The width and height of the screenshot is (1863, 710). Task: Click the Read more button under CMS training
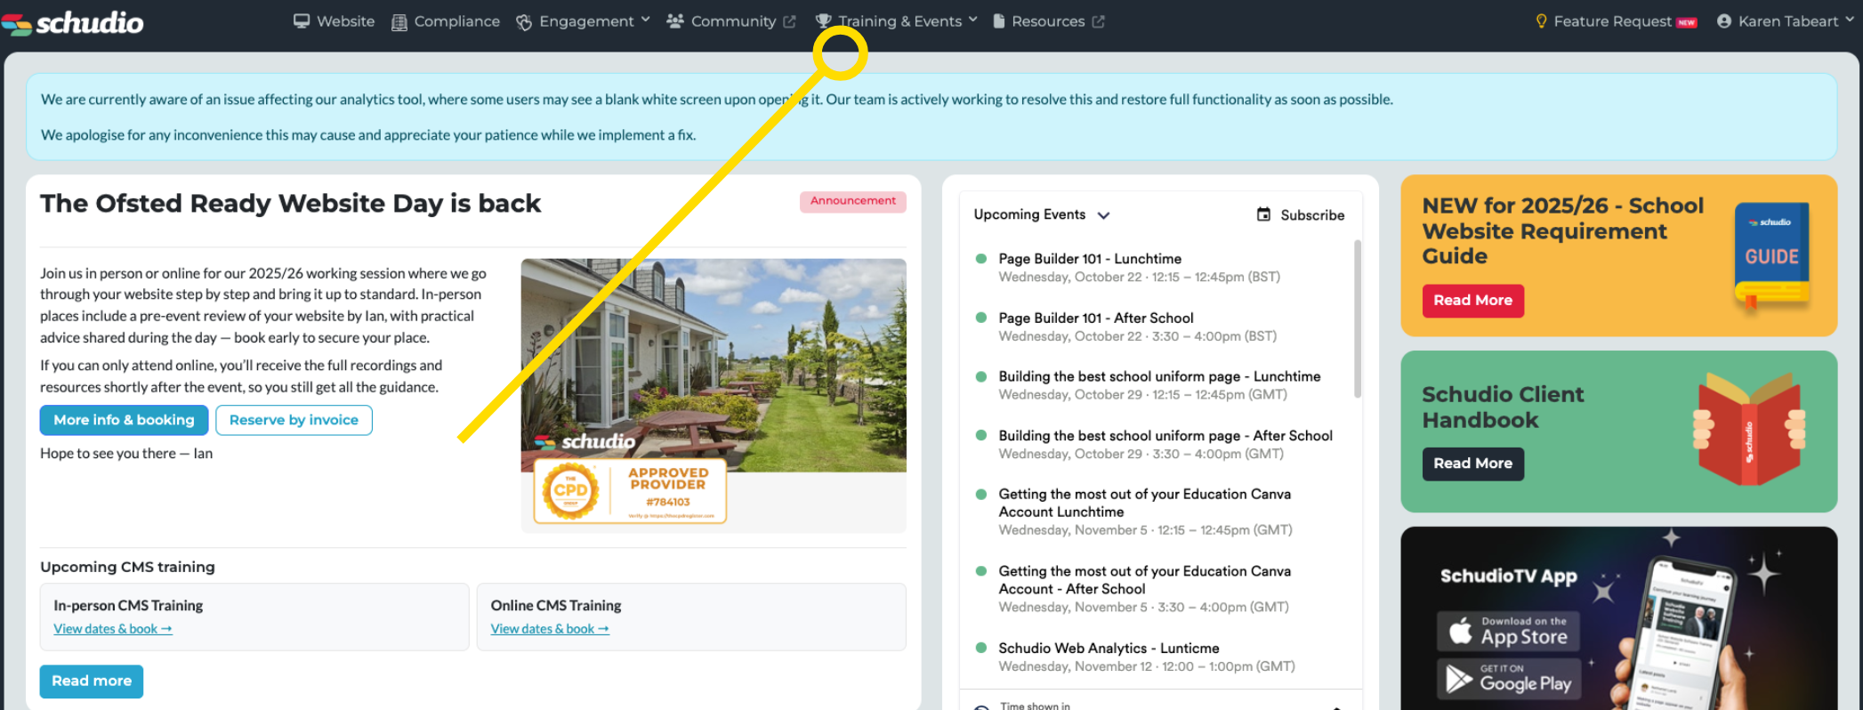pos(92,682)
